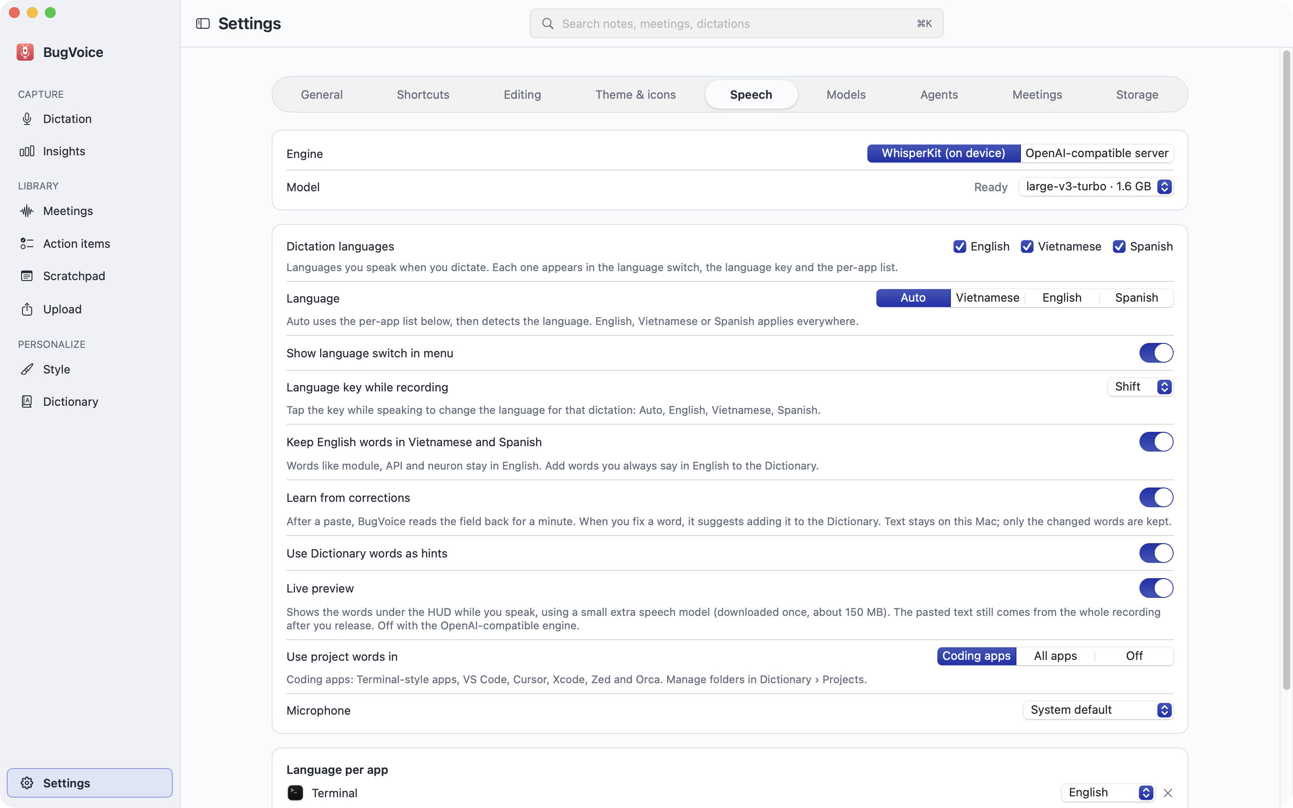Open the Microphone System default dropdown
The image size is (1293, 808).
pyautogui.click(x=1098, y=710)
